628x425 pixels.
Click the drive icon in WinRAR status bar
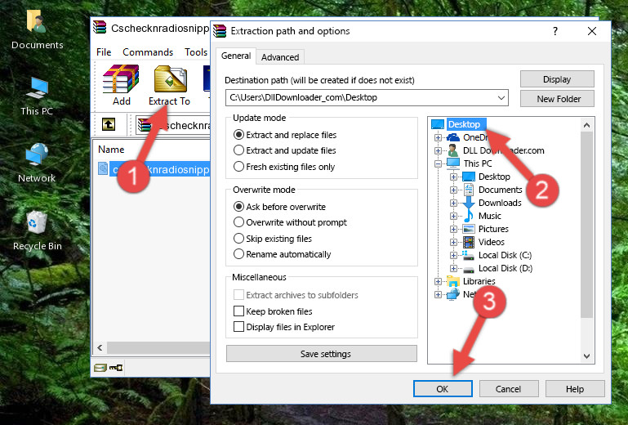point(100,367)
